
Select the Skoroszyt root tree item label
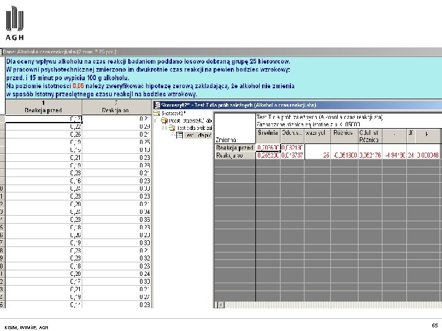173,113
